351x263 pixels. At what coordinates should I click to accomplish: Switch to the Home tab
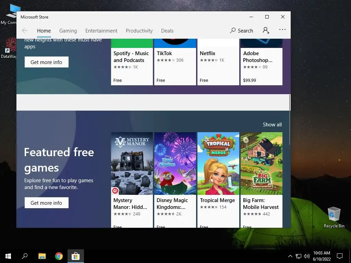pos(44,30)
